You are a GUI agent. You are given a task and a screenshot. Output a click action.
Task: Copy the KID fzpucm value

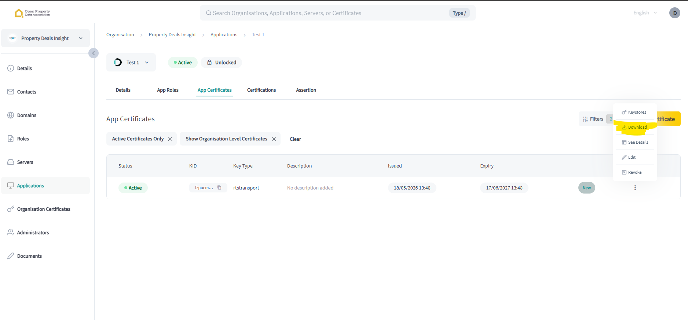219,188
